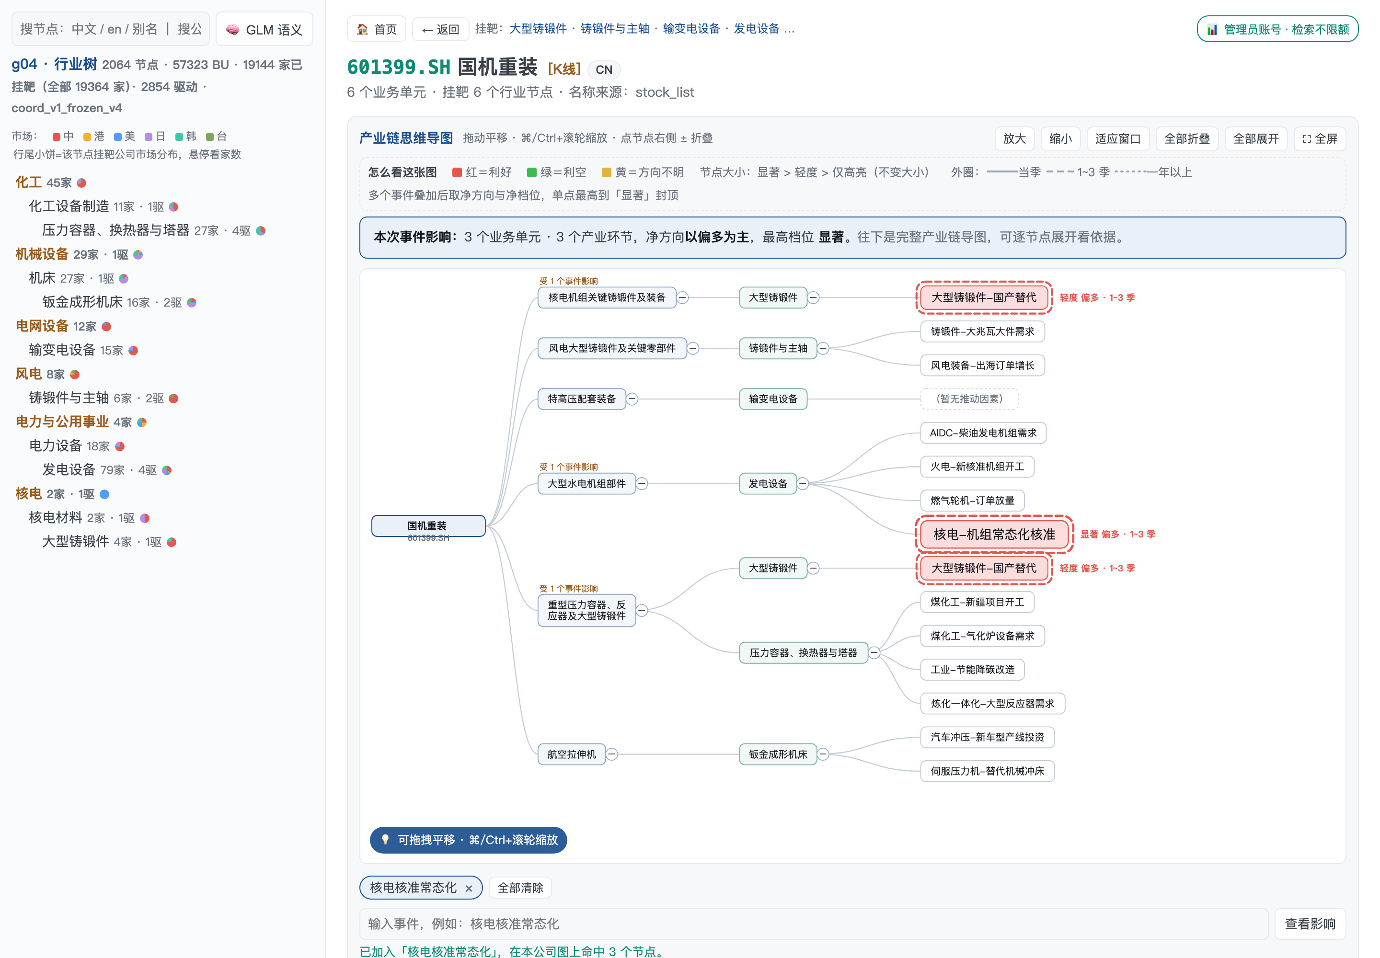
Task: Go to 首页 home page
Action: pos(377,29)
